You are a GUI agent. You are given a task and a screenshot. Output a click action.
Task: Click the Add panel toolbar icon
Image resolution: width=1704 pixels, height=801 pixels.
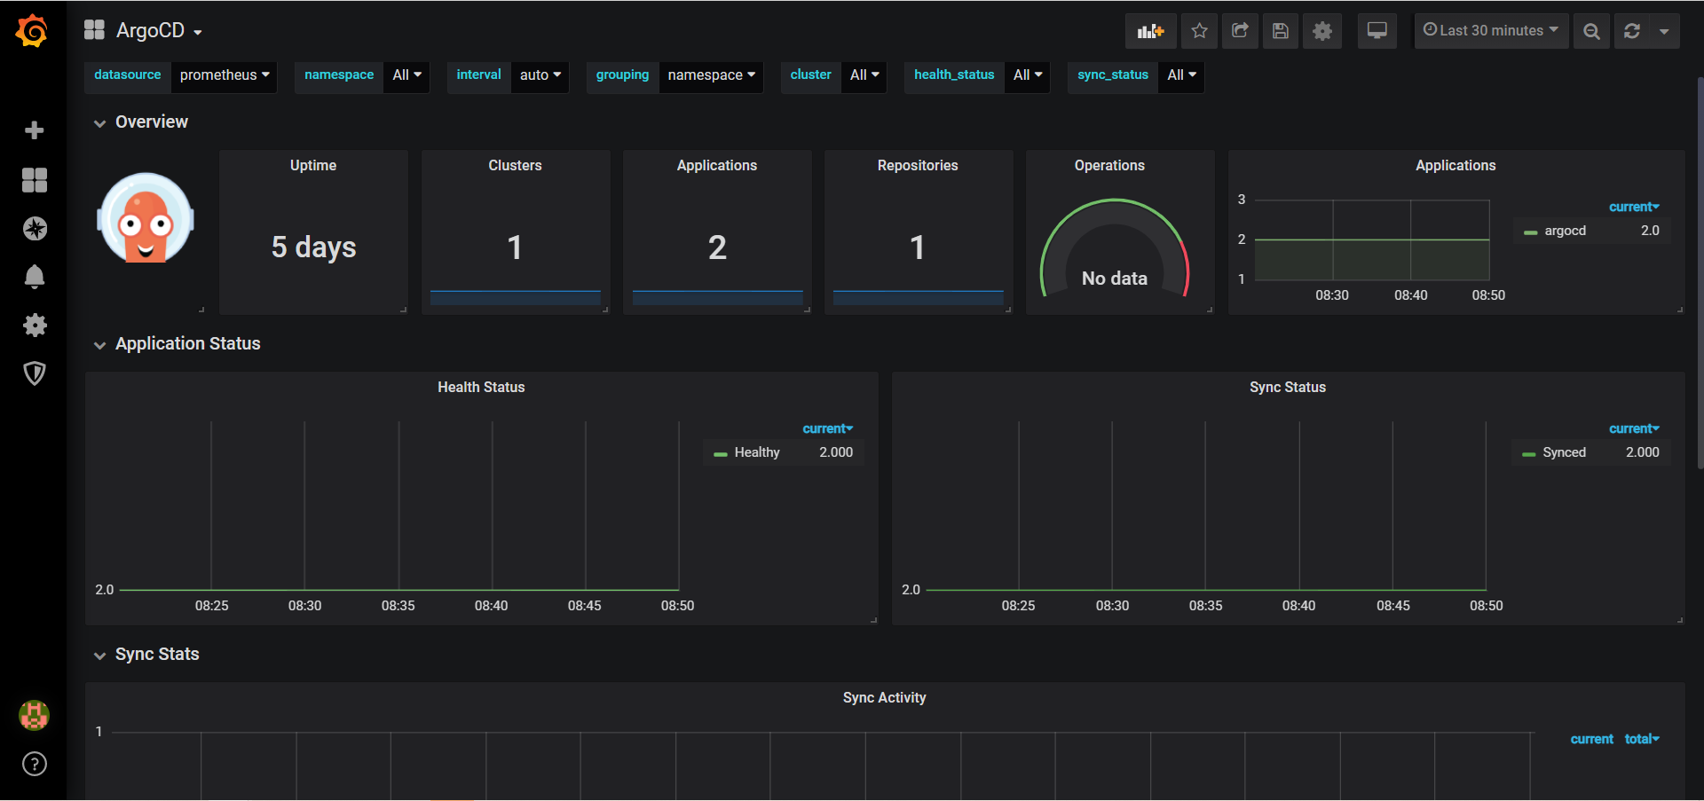click(x=1150, y=31)
